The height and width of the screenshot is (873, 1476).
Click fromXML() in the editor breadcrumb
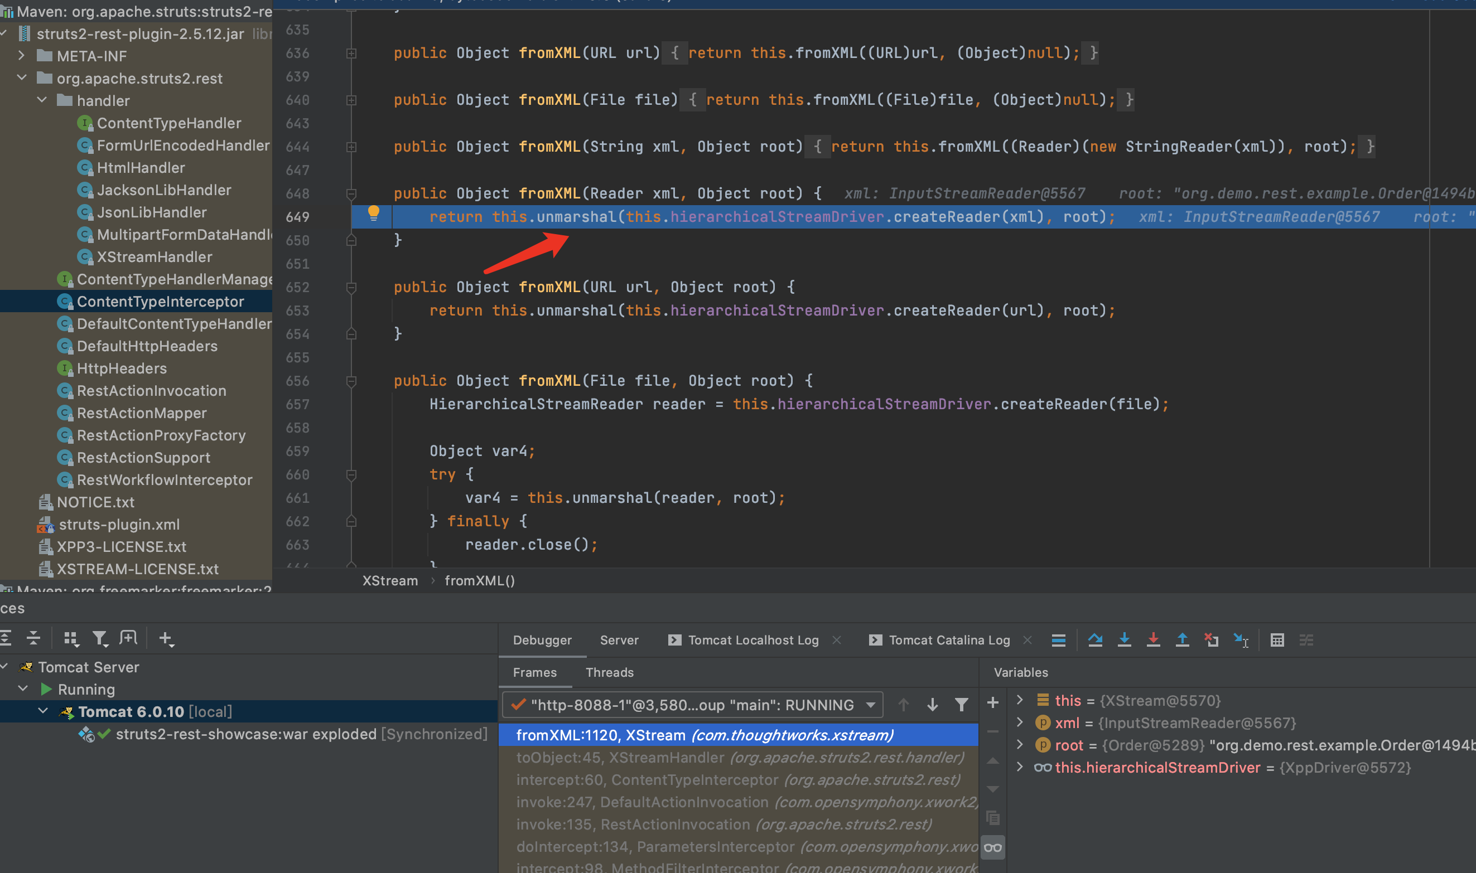coord(480,581)
